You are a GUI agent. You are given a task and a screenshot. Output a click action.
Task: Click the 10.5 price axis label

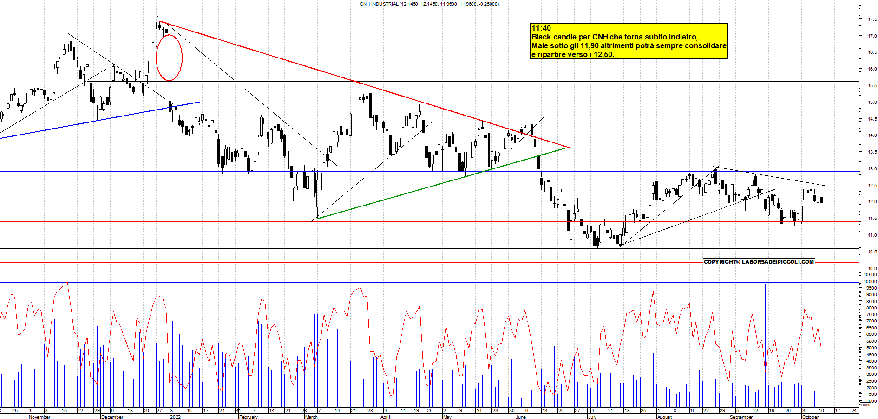pos(872,252)
